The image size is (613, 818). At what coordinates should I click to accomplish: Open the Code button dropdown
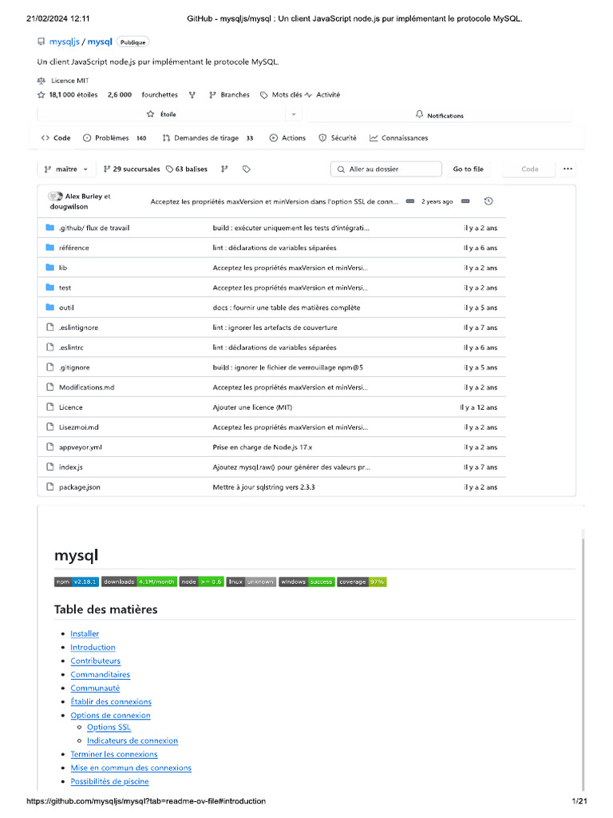(x=530, y=169)
